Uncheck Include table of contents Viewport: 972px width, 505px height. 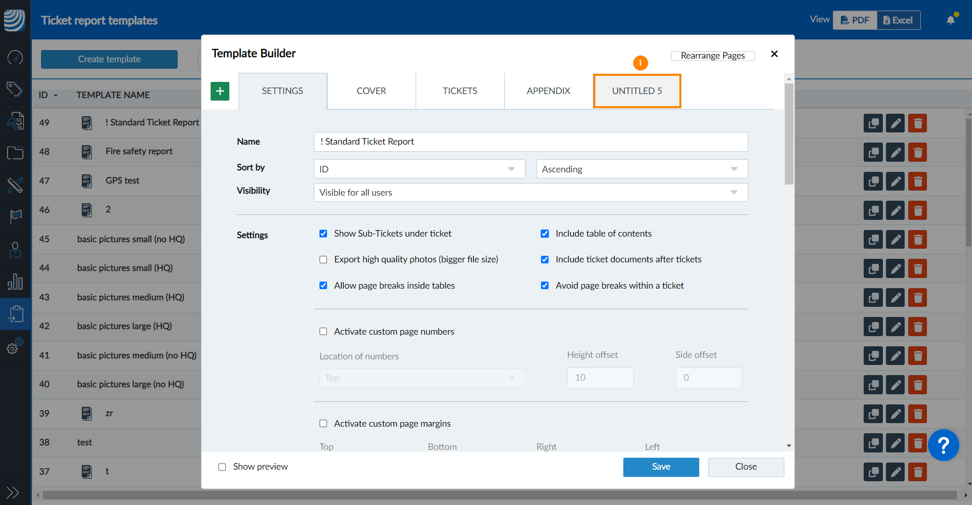[545, 234]
